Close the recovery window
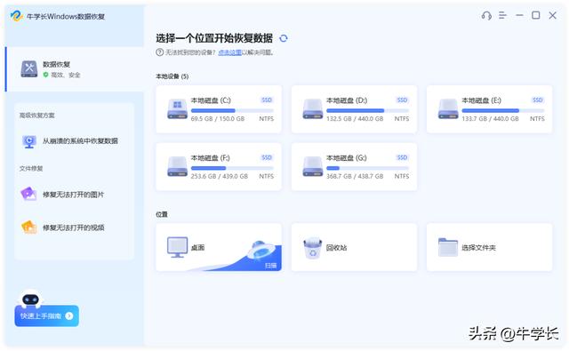Screen dimensions: 569x351 coord(552,15)
